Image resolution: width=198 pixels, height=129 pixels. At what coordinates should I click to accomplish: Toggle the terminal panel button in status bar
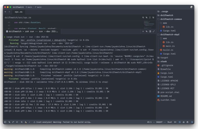(x=180, y=122)
